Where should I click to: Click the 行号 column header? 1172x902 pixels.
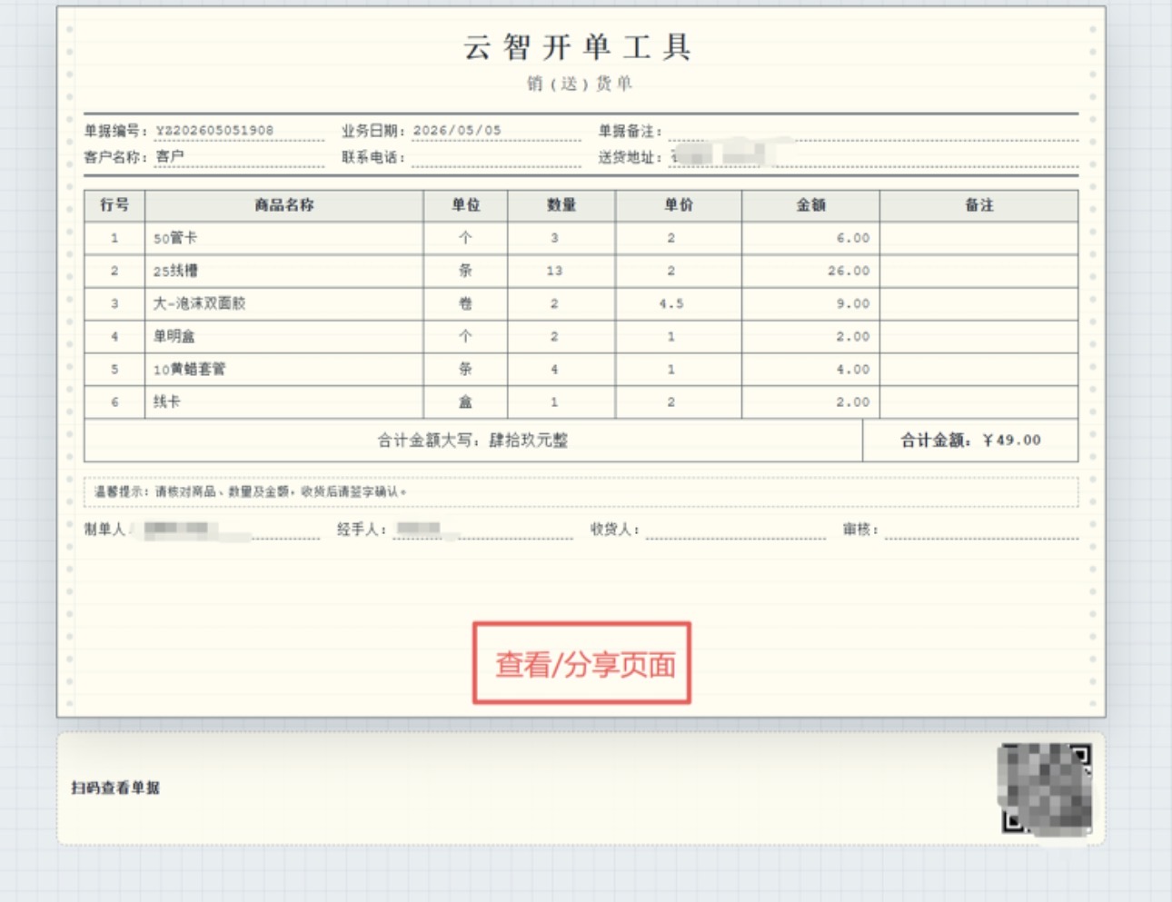[114, 205]
